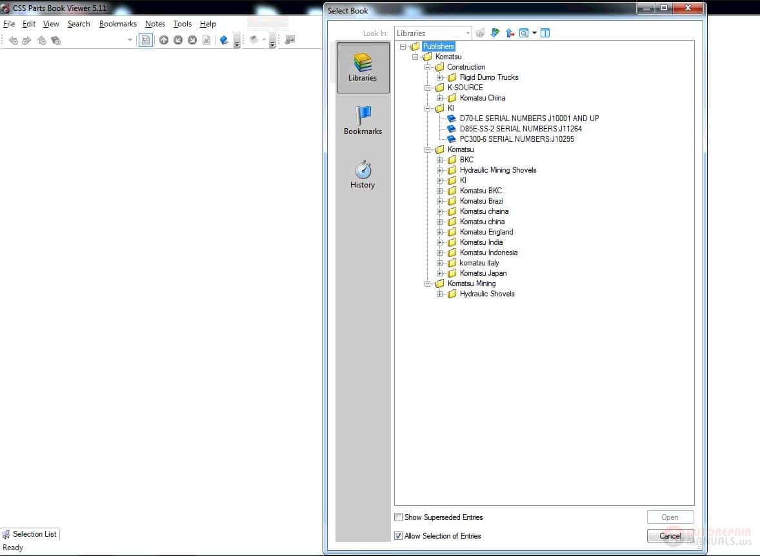Expand the Hydraulic Mining Shovels folder
Screen dimensions: 760x556
(439, 170)
